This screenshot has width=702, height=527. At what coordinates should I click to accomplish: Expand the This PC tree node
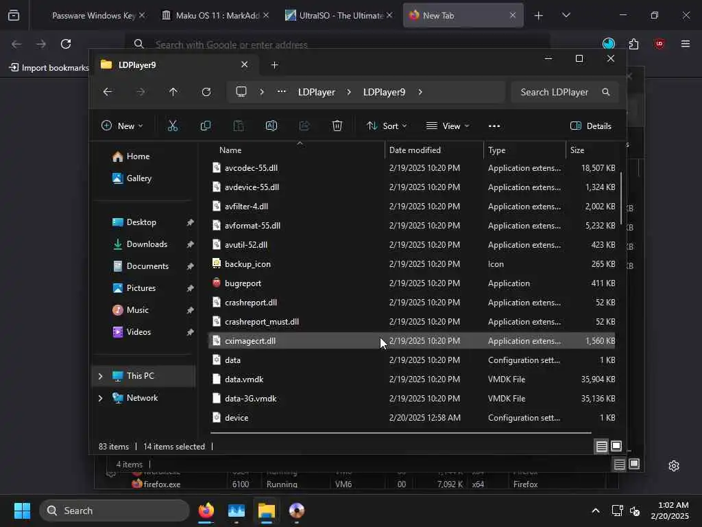coord(100,376)
